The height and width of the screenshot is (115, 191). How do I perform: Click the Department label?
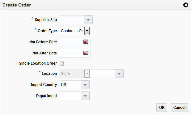(47, 96)
